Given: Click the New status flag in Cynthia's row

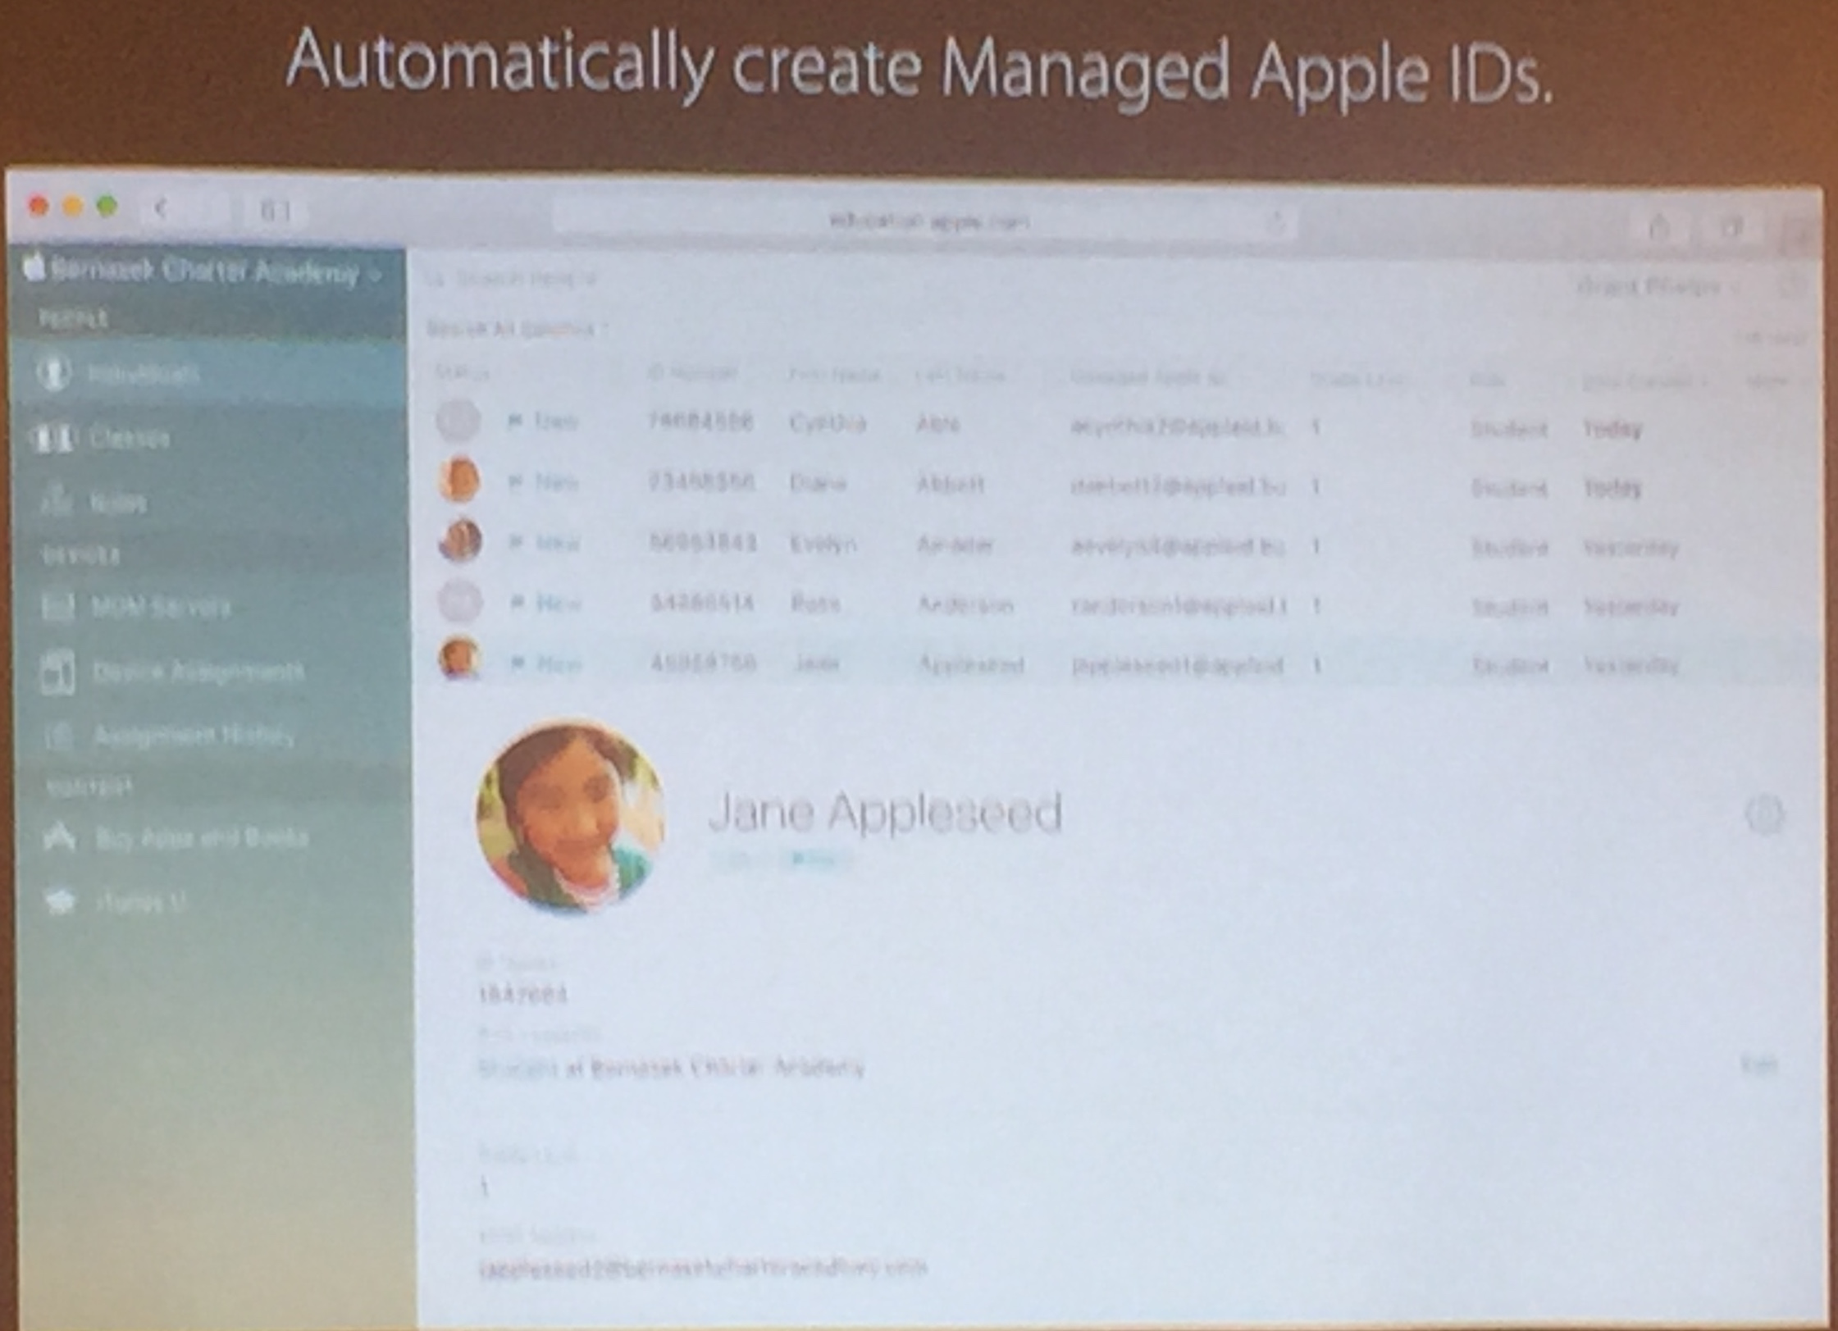Looking at the screenshot, I should pyautogui.click(x=543, y=422).
